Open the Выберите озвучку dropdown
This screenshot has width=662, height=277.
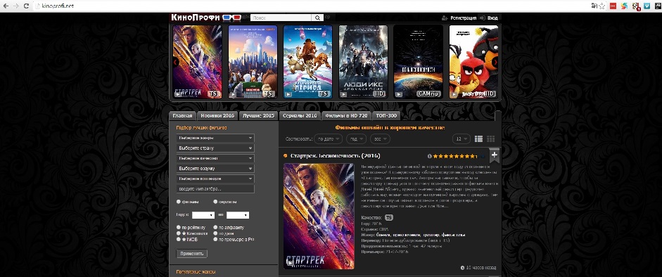click(215, 168)
